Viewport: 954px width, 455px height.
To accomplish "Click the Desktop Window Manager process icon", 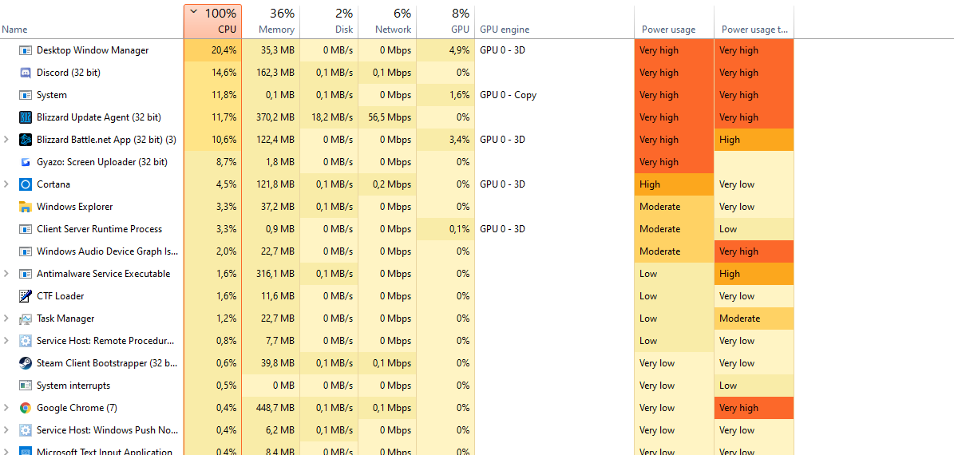I will (26, 50).
